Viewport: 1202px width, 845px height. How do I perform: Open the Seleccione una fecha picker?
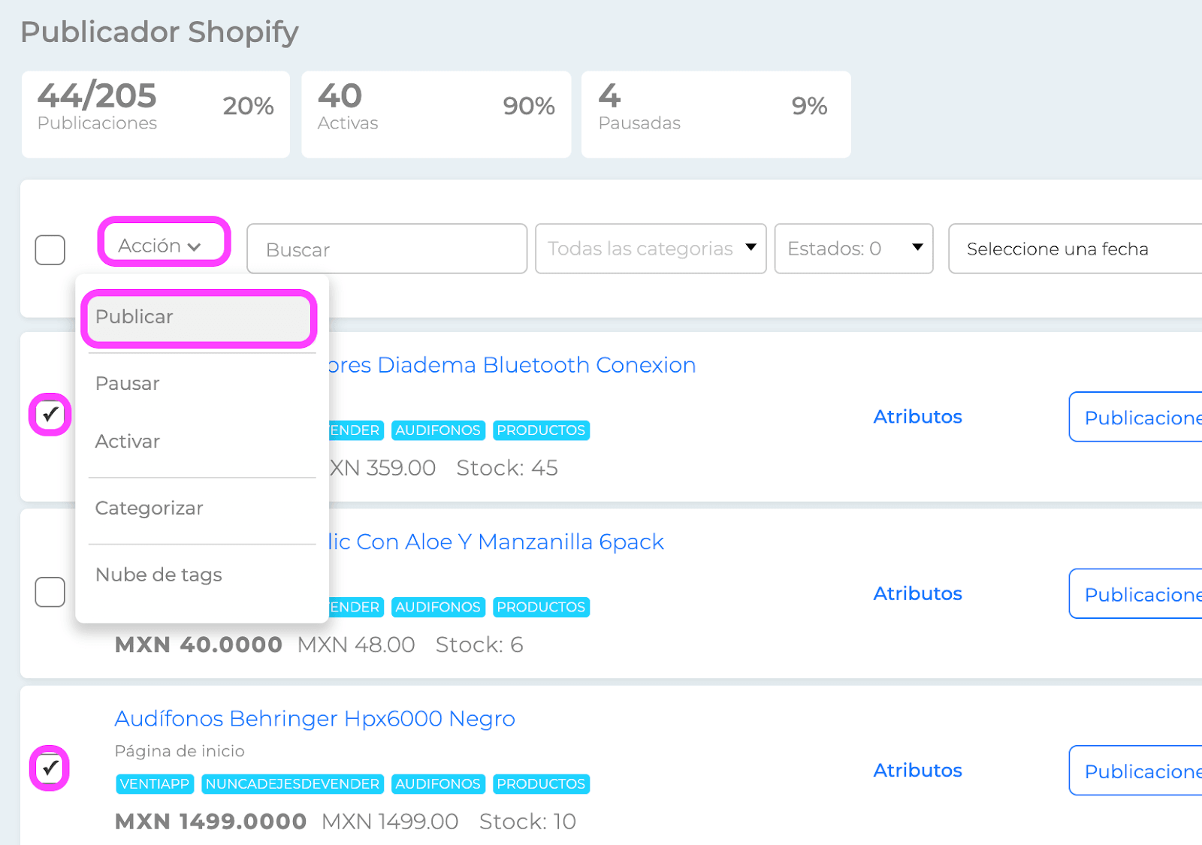coord(1075,249)
